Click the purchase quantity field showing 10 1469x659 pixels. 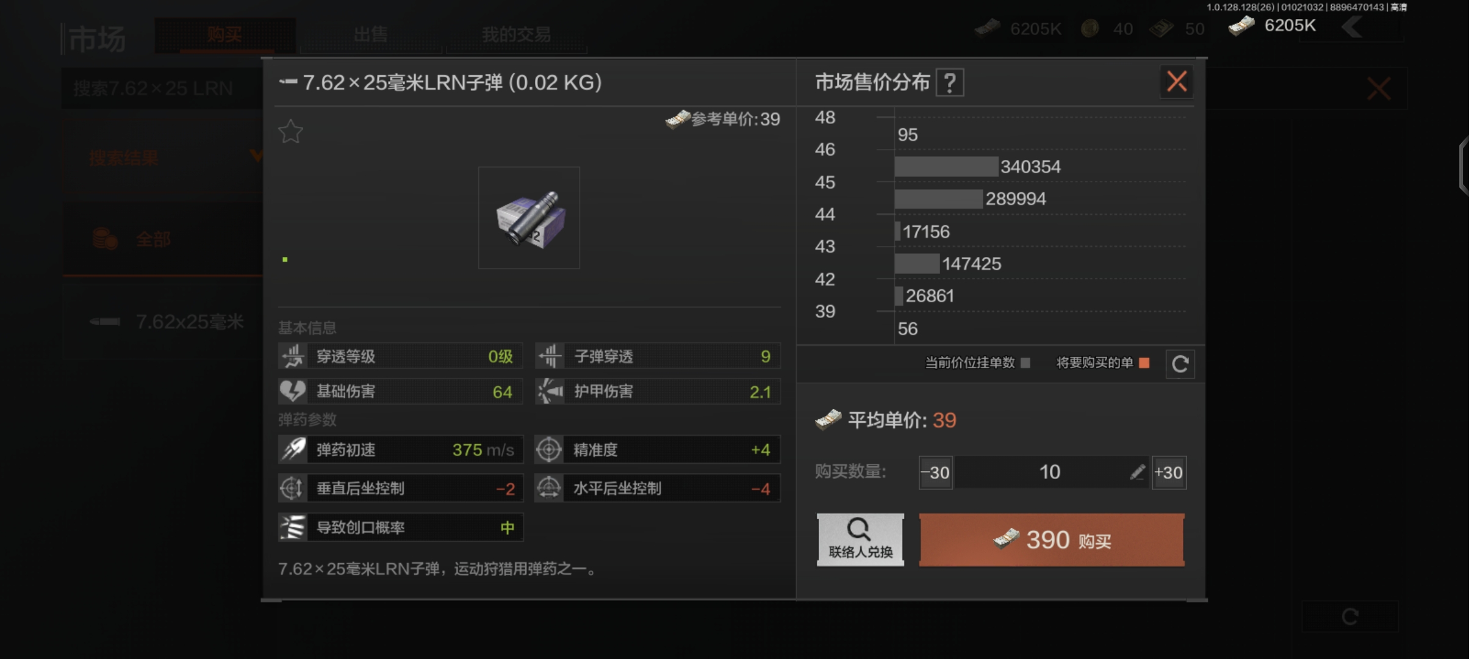pyautogui.click(x=1050, y=472)
